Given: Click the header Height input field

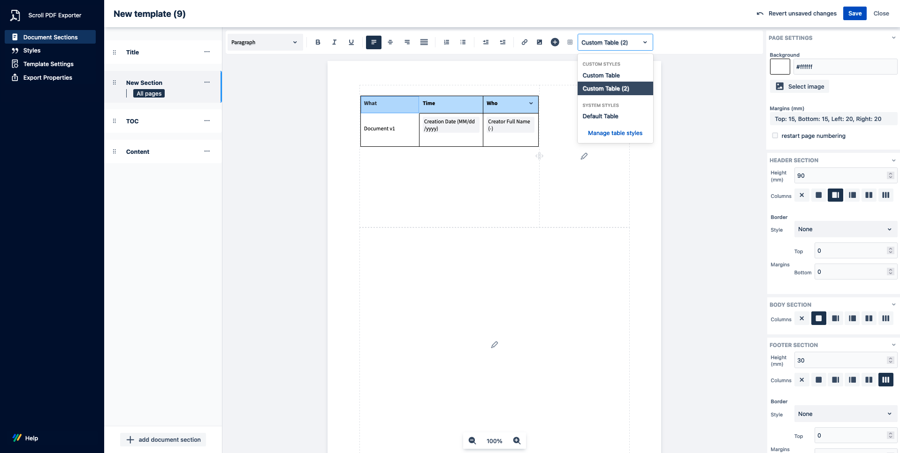Looking at the screenshot, I should 840,176.
